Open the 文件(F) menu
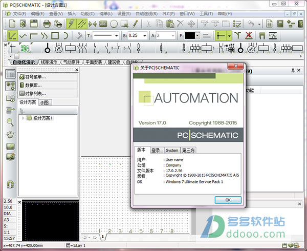Viewport: 307px width, 251px height. (19, 14)
